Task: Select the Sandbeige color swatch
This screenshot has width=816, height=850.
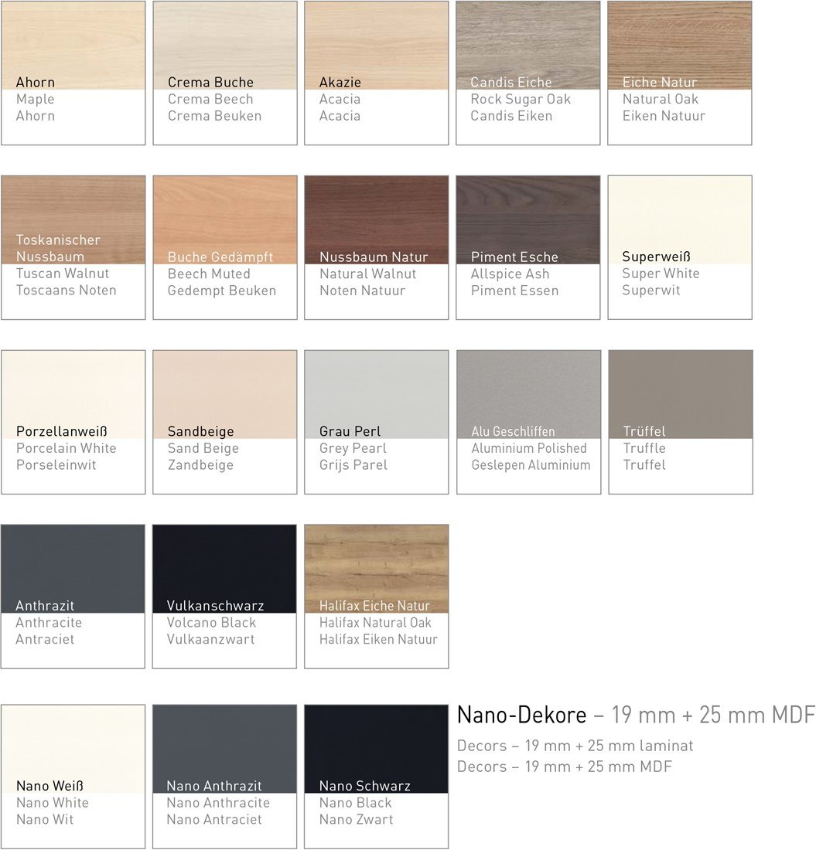Action: (x=224, y=394)
